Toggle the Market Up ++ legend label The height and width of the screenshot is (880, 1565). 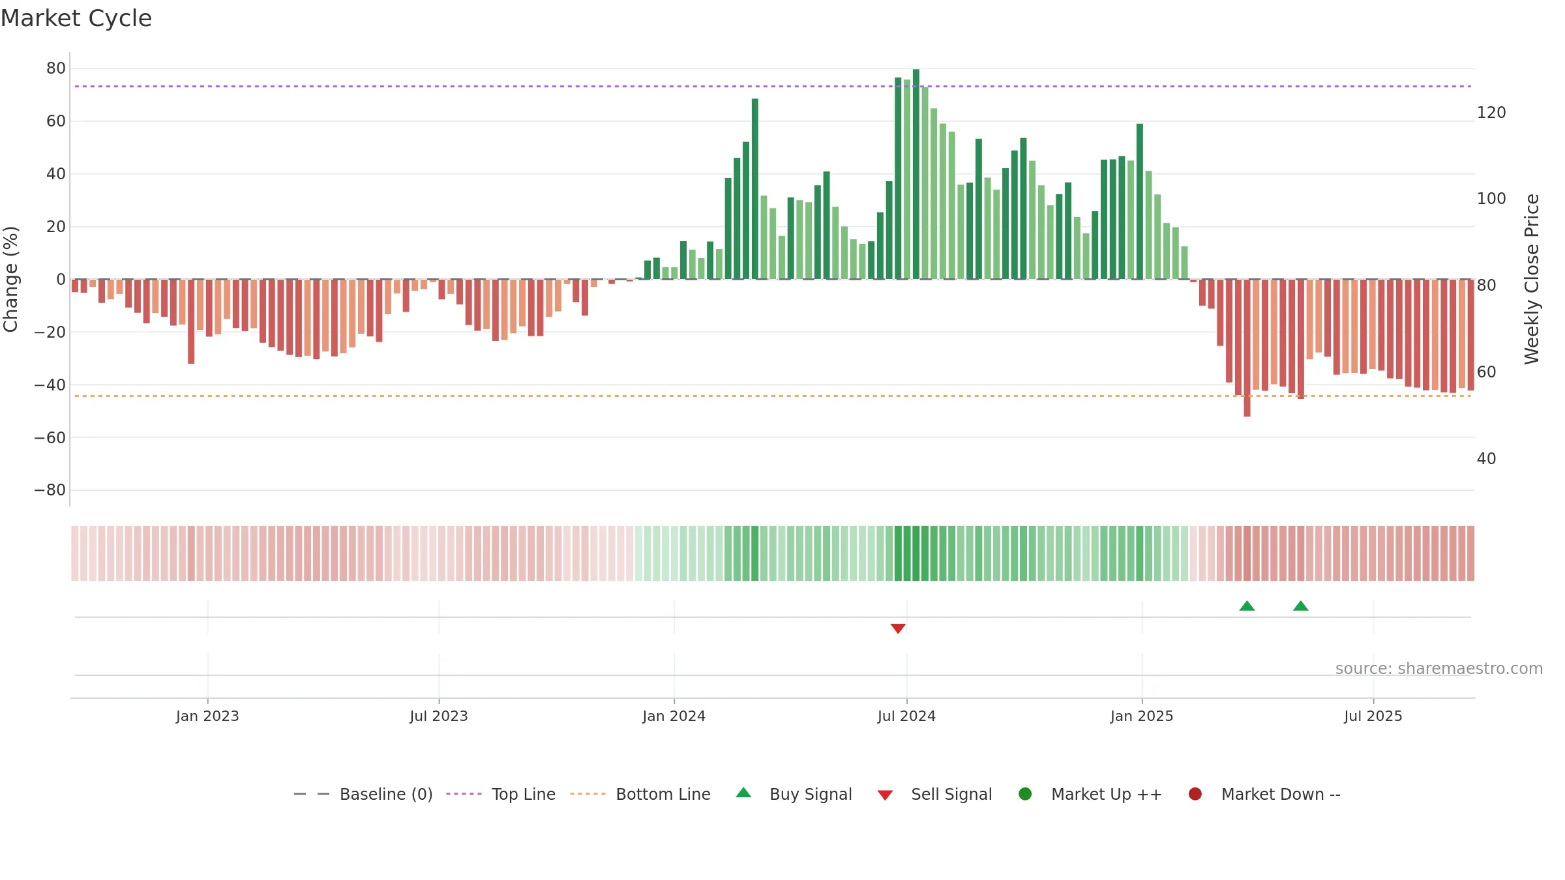pos(1107,794)
